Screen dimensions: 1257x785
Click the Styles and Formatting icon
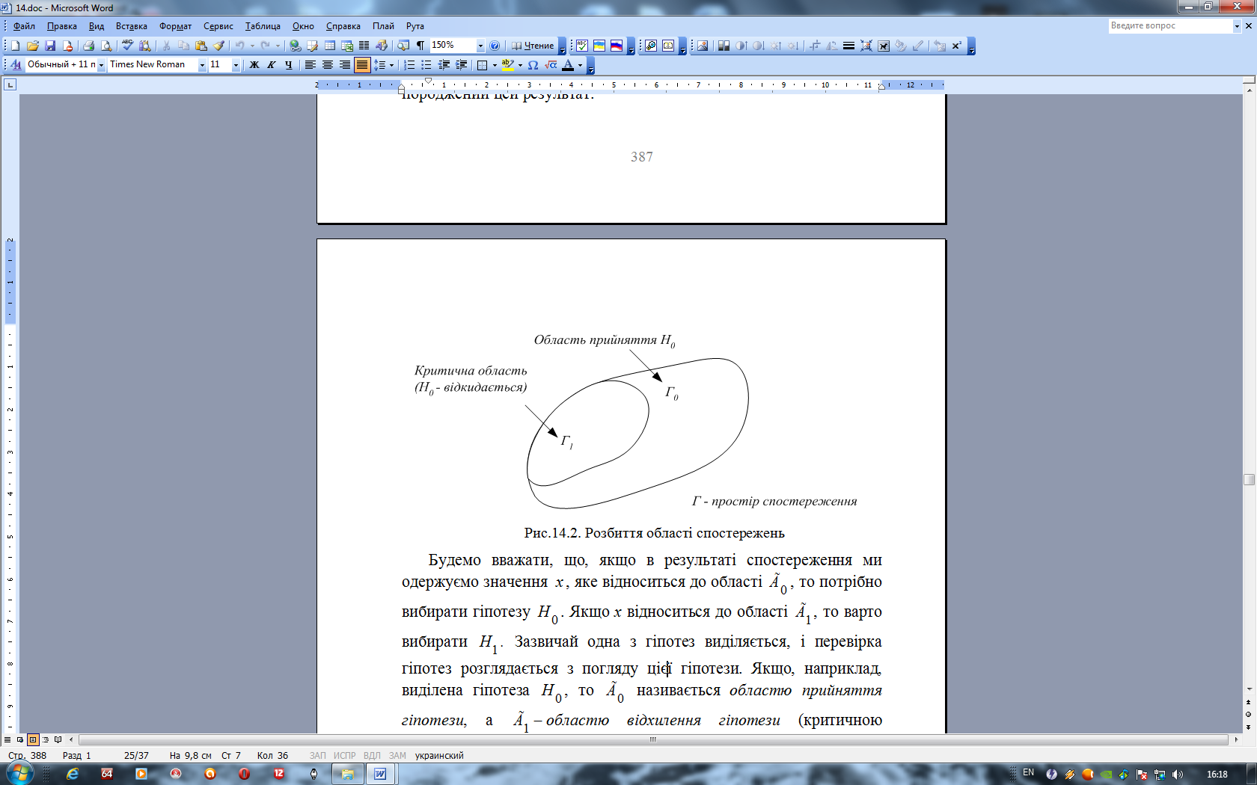point(16,65)
